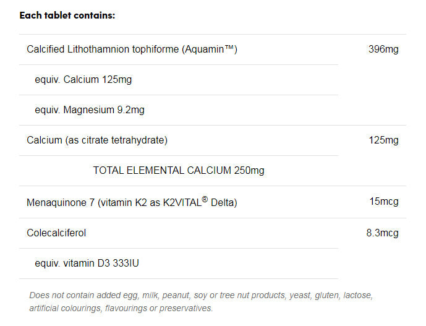Click the italic allergen disclaimer first line
Screen dimensions: 426x326
coord(201,296)
